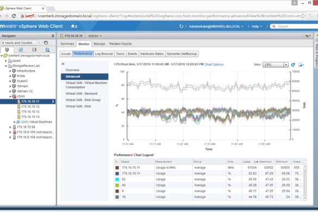Click the browser address bar

click(x=162, y=16)
